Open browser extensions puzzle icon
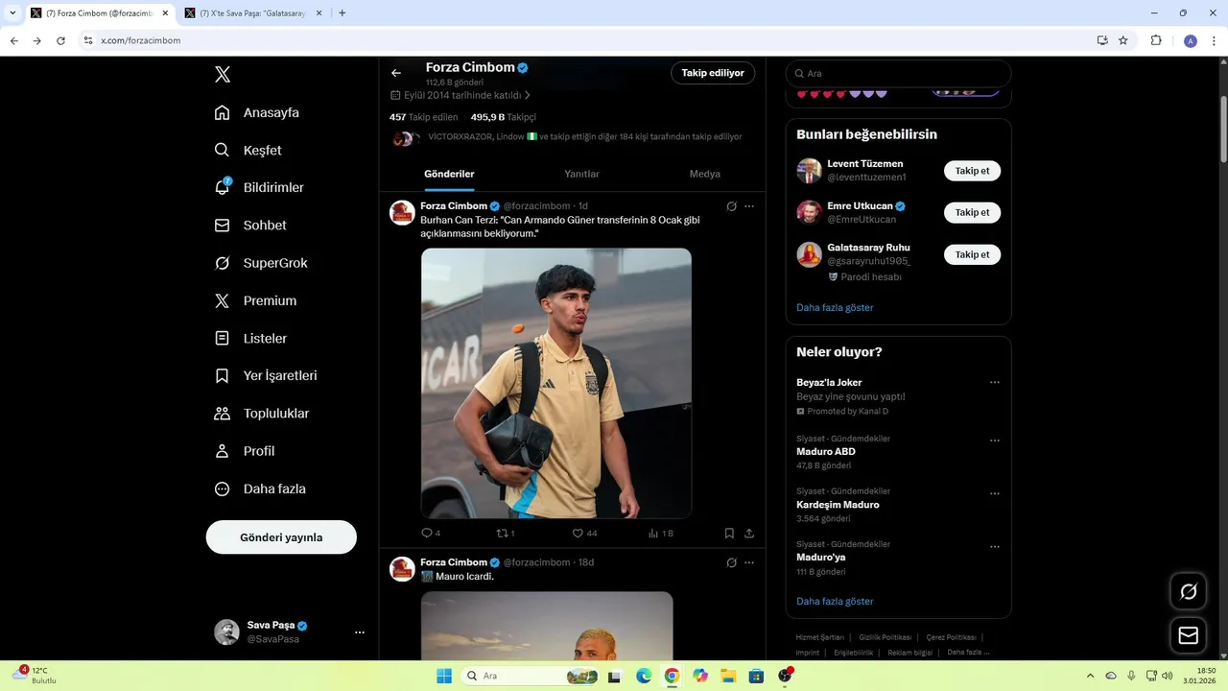 point(1156,40)
